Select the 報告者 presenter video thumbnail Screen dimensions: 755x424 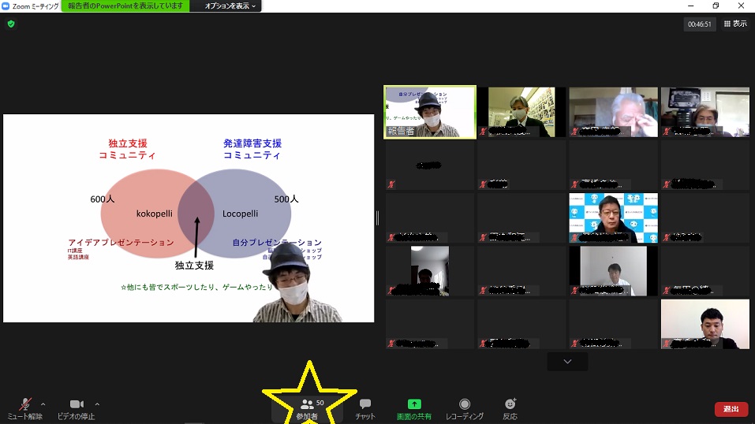click(x=430, y=112)
